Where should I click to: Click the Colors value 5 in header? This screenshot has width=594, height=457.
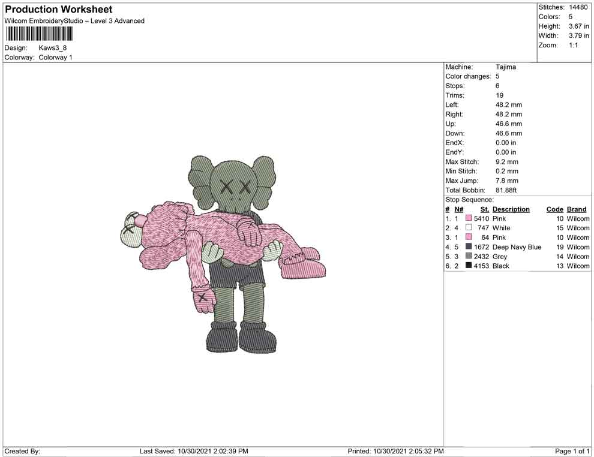coord(571,17)
